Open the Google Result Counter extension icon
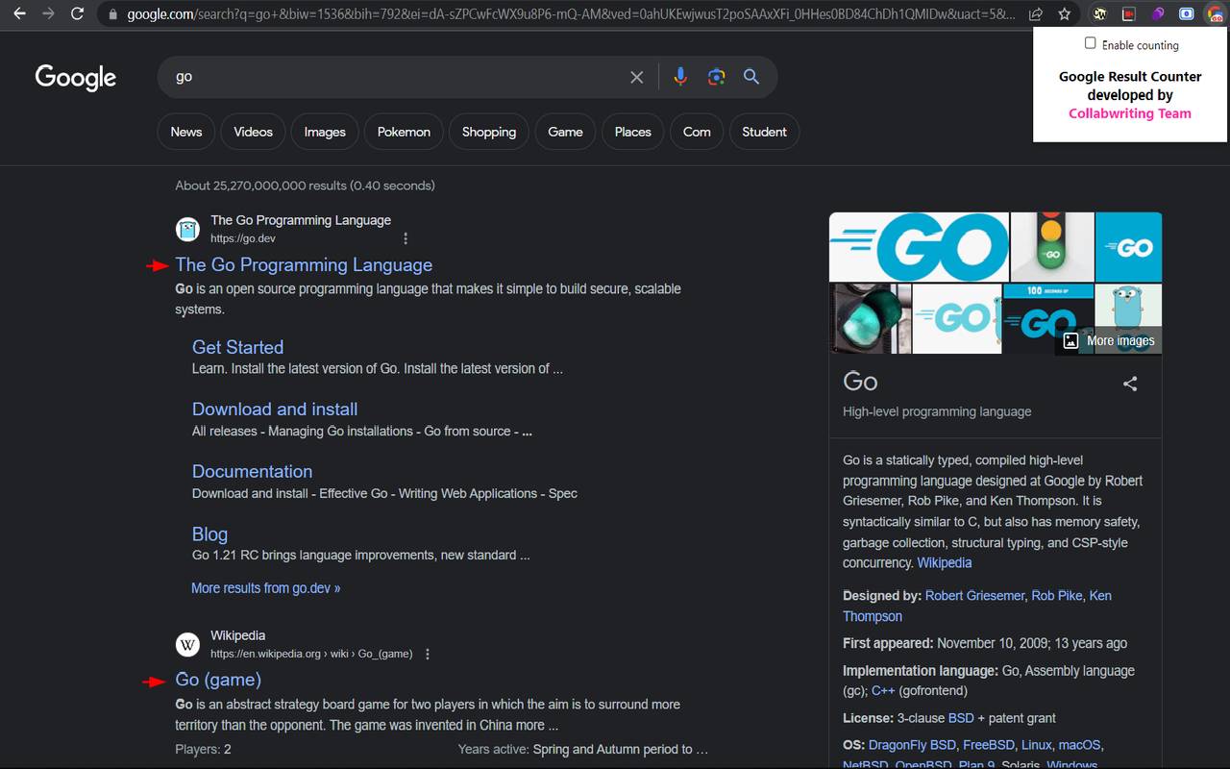Image resolution: width=1230 pixels, height=769 pixels. click(x=1215, y=14)
